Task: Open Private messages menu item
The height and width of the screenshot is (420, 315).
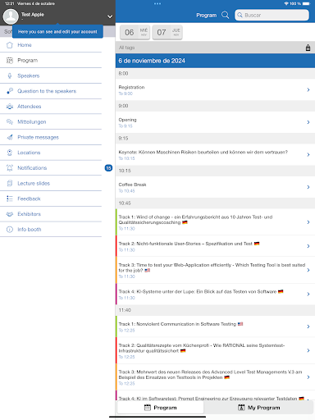Action: pos(51,137)
